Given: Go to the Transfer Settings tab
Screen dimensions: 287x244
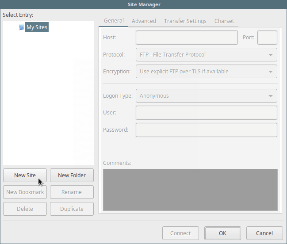Looking at the screenshot, I should [185, 21].
